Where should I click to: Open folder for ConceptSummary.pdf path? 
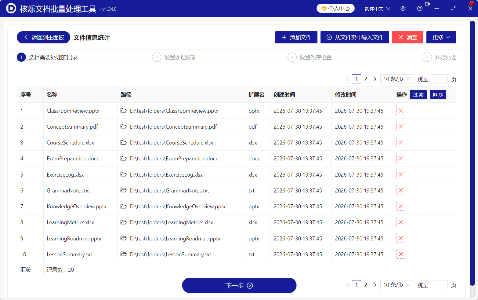(124, 126)
